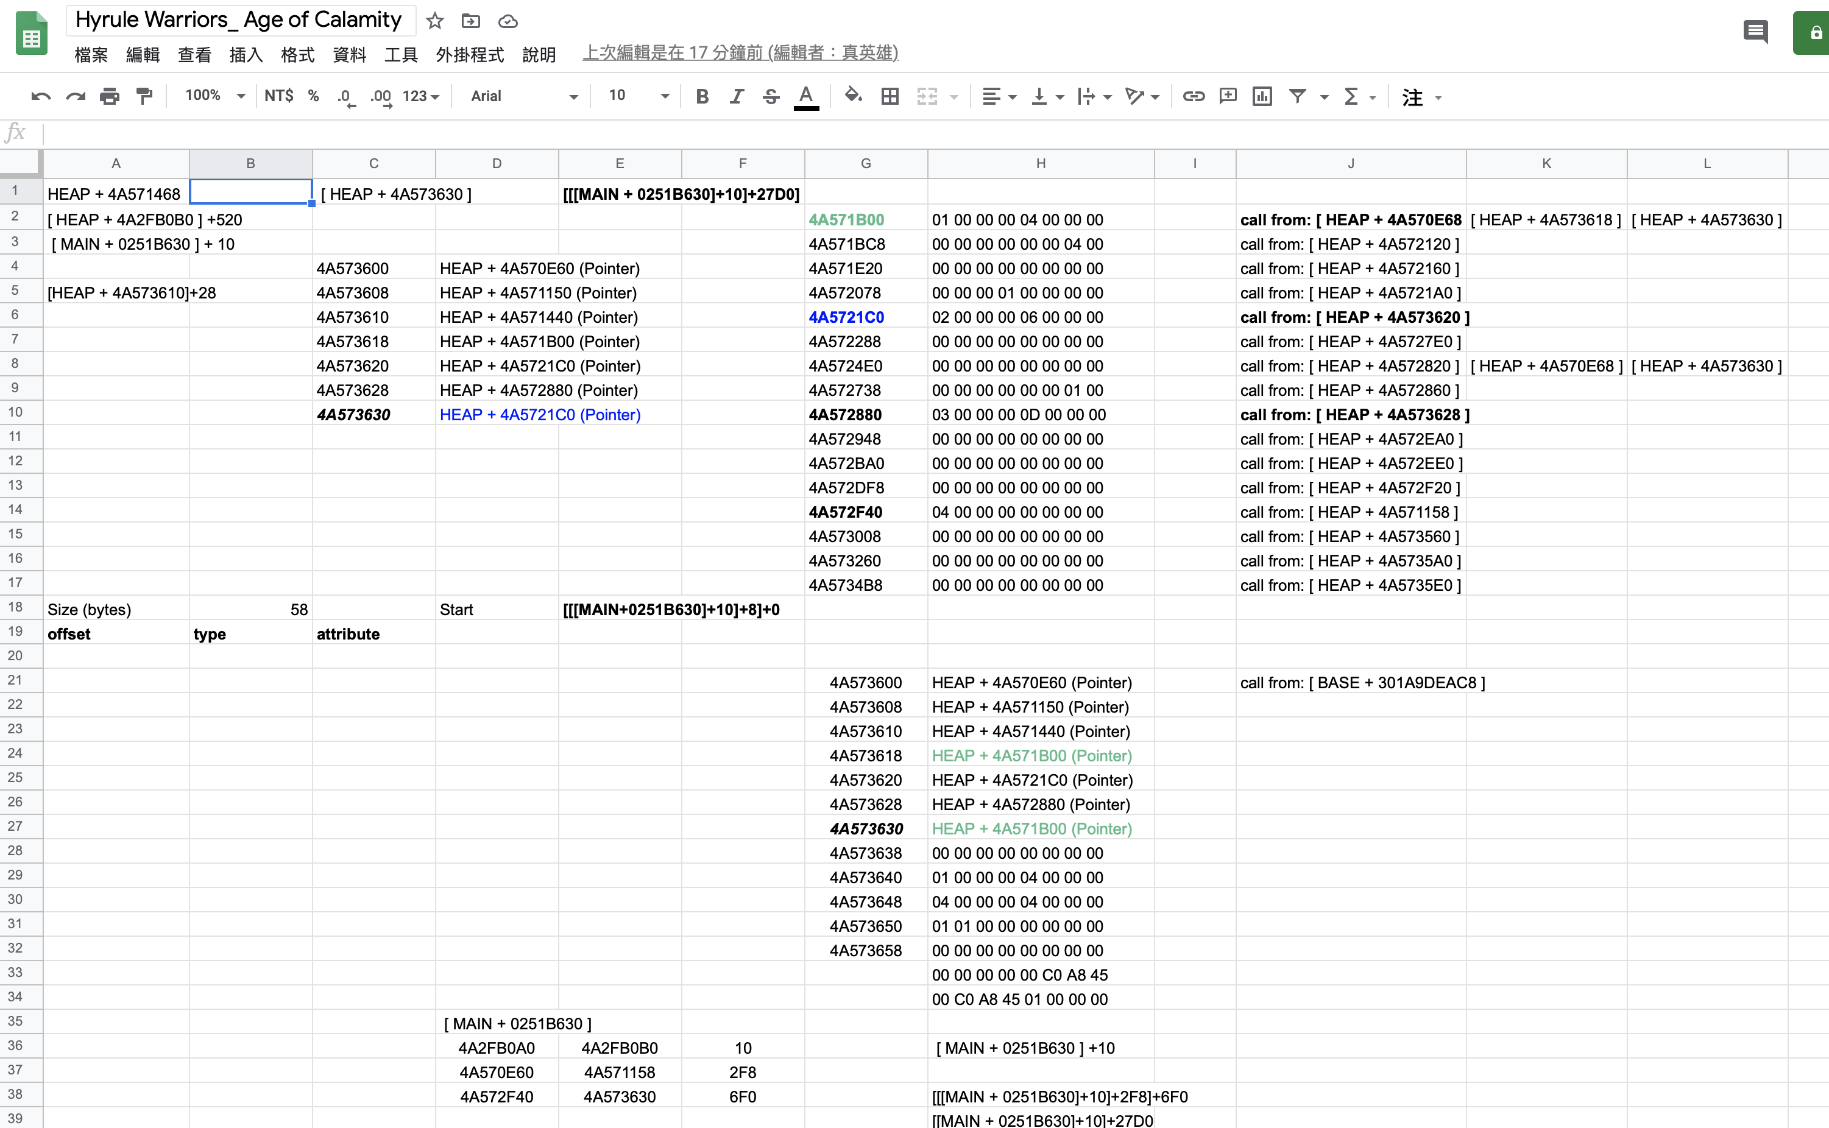Go to the Google Sheets home icon
Image resolution: width=1829 pixels, height=1128 pixels.
tap(31, 33)
